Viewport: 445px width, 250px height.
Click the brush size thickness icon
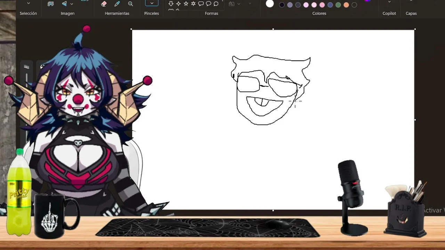[26, 67]
